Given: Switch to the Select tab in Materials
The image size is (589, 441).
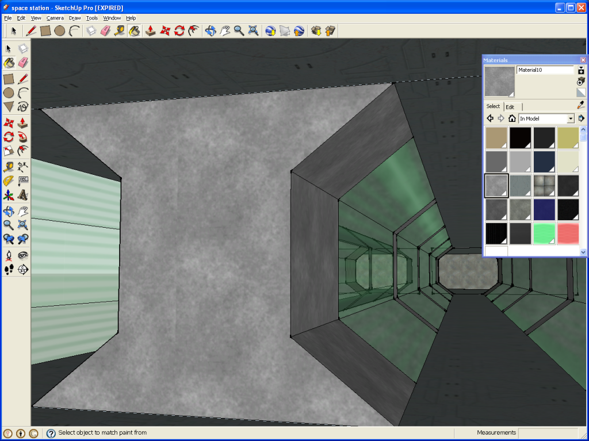Looking at the screenshot, I should click(x=493, y=106).
